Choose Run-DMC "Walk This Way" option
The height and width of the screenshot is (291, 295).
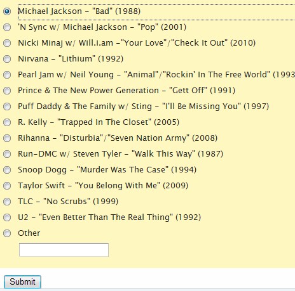pos(7,154)
